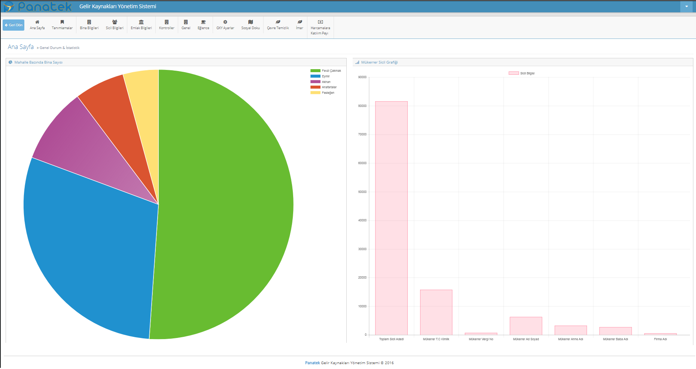The image size is (696, 369).
Task: Click the Panatek logo
Action: (37, 6)
